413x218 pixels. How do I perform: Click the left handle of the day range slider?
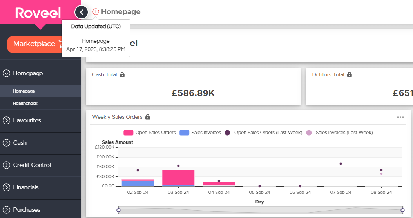pos(118,210)
